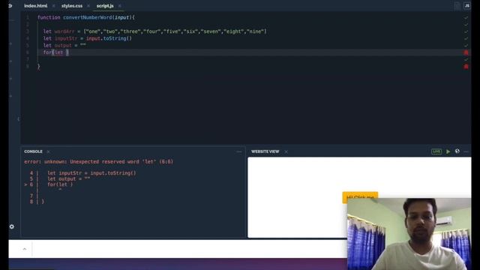Image resolution: width=480 pixels, height=270 pixels.
Task: Click the webcam video overlay
Action: pos(409,234)
